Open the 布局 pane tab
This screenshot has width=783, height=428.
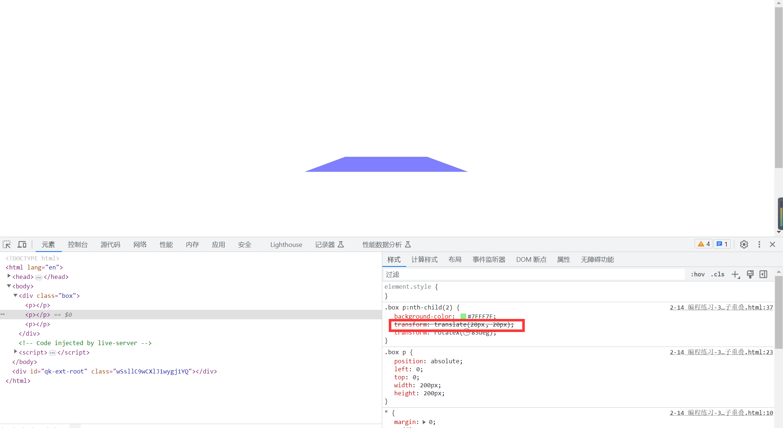click(x=455, y=259)
